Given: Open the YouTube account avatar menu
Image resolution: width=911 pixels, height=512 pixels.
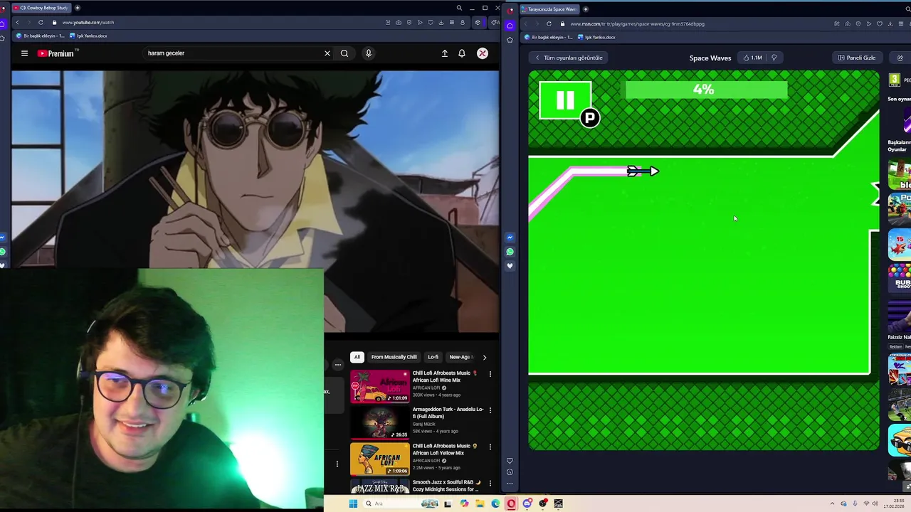Looking at the screenshot, I should pos(483,53).
